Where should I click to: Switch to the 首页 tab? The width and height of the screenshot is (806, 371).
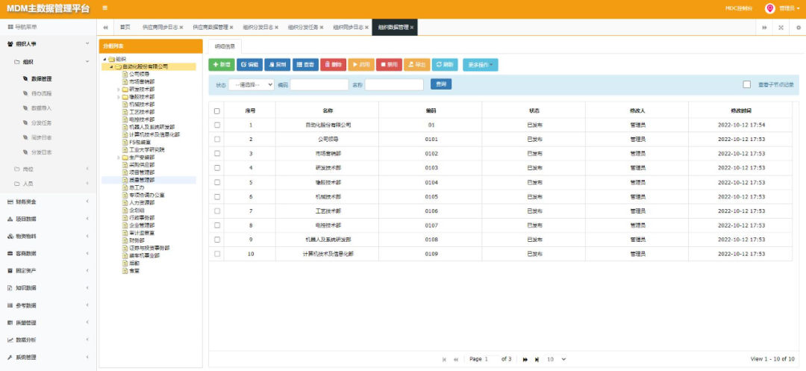(x=125, y=27)
